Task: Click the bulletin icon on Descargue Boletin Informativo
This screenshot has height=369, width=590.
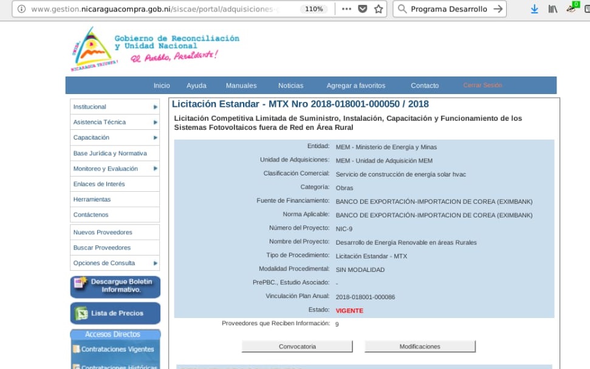Action: point(81,283)
